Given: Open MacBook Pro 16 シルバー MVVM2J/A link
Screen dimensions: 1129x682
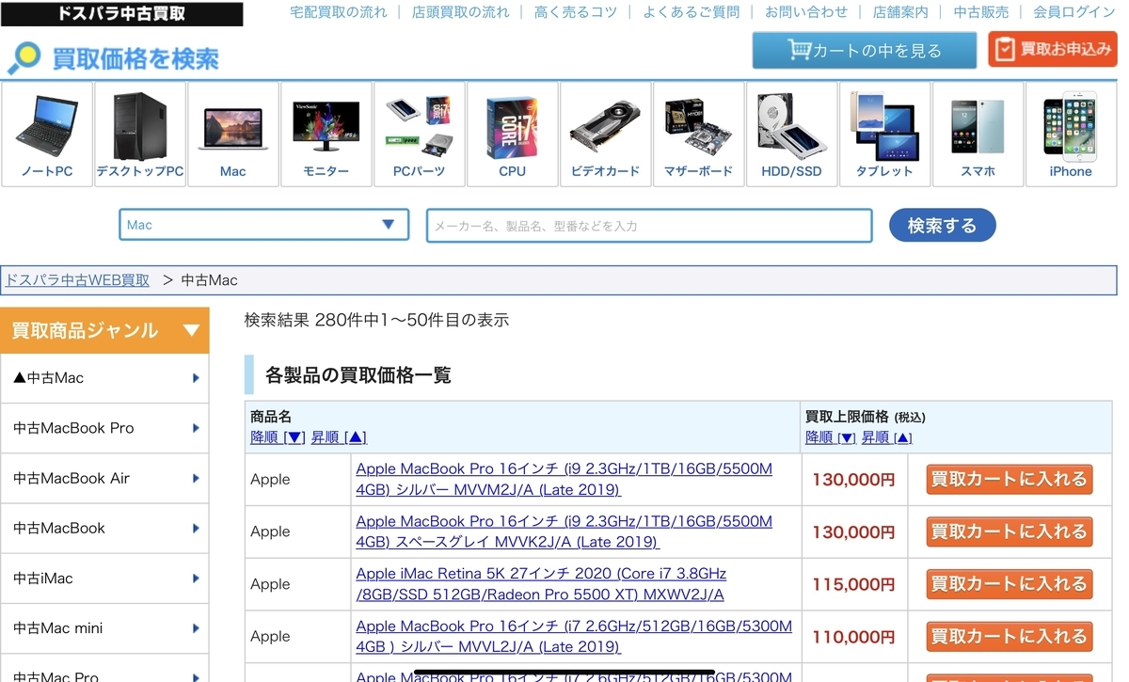Looking at the screenshot, I should tap(564, 479).
